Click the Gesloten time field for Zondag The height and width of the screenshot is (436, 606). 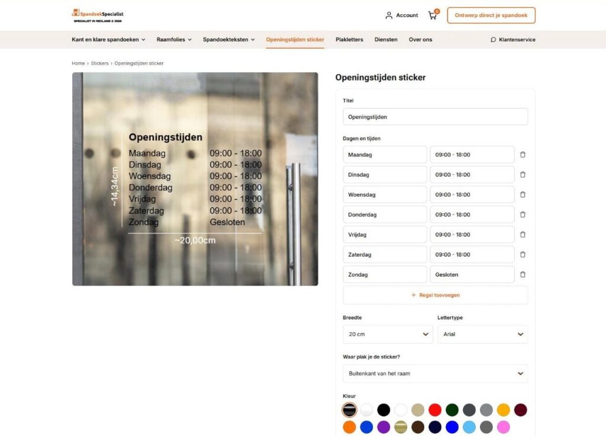(x=472, y=274)
